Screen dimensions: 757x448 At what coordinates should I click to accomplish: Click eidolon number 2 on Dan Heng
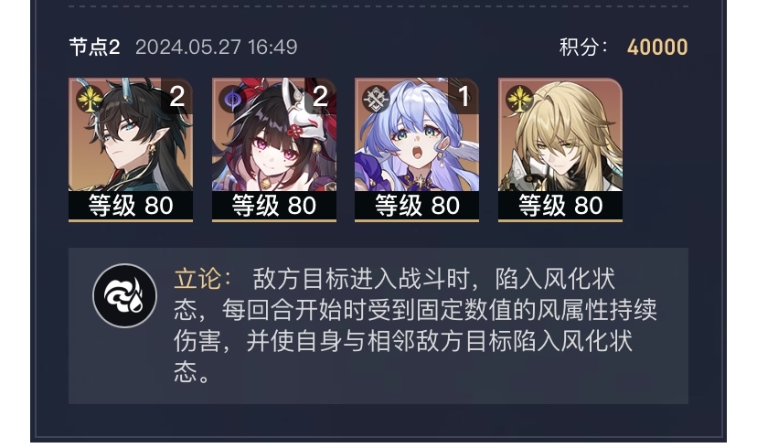click(x=177, y=97)
